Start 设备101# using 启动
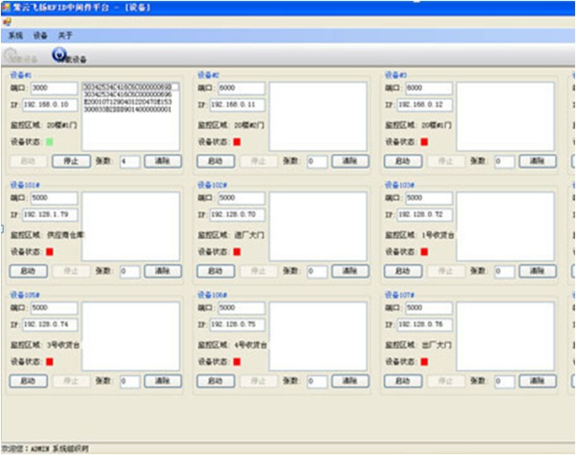 tap(28, 271)
